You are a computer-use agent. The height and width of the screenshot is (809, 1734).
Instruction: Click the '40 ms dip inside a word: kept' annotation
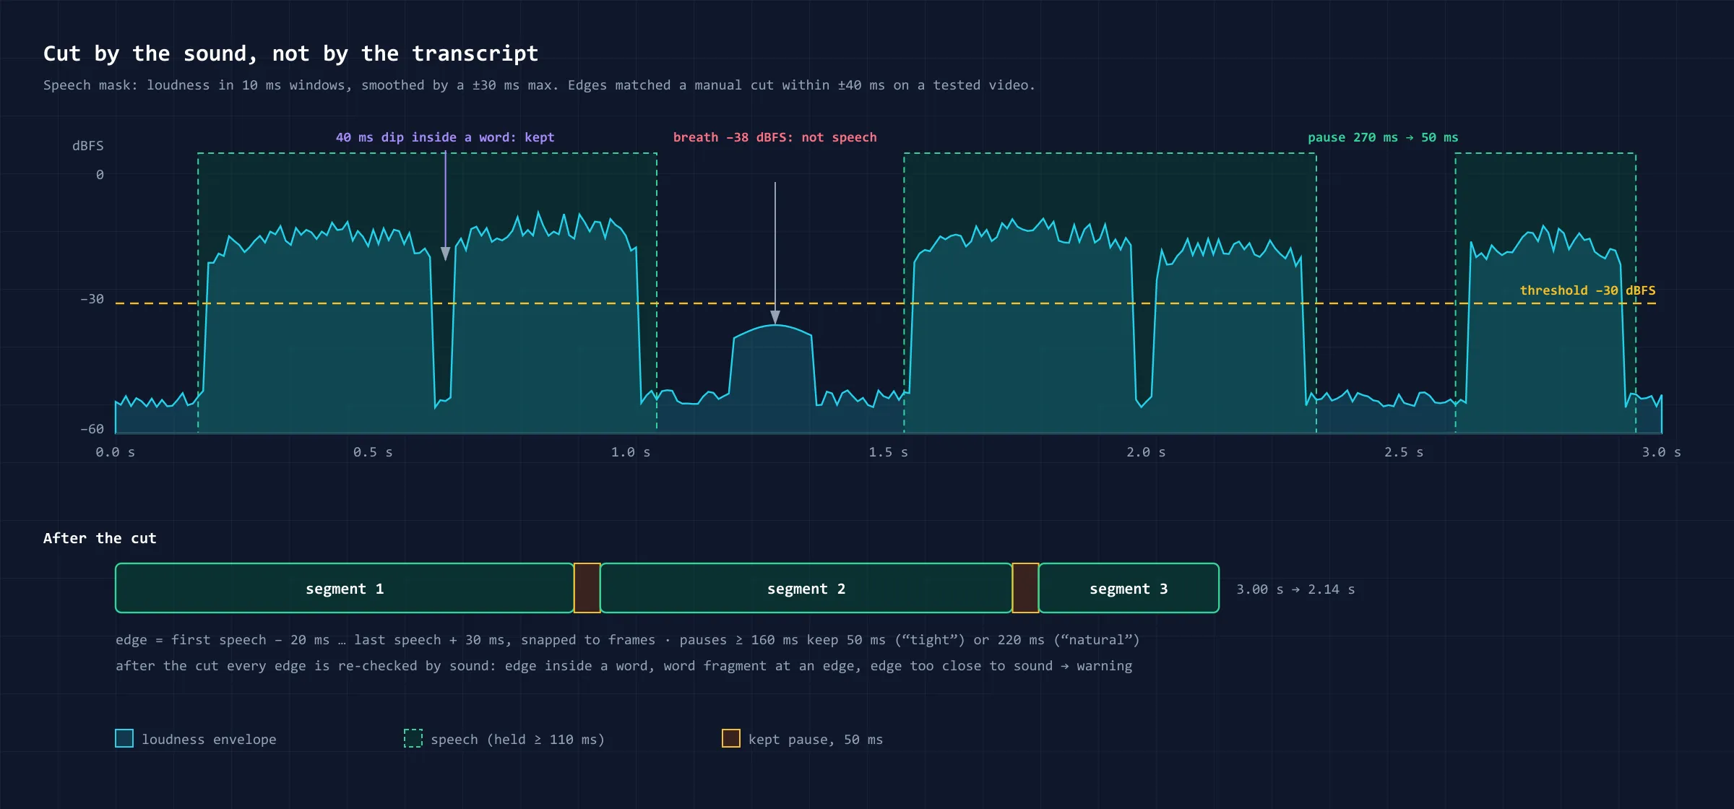coord(445,137)
